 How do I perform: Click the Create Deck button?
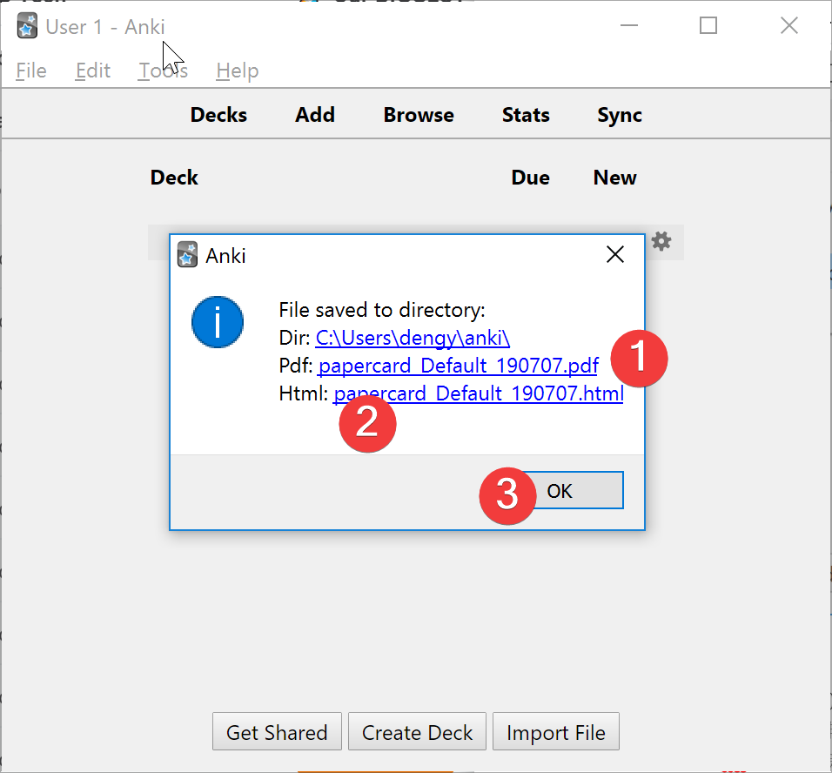click(417, 731)
